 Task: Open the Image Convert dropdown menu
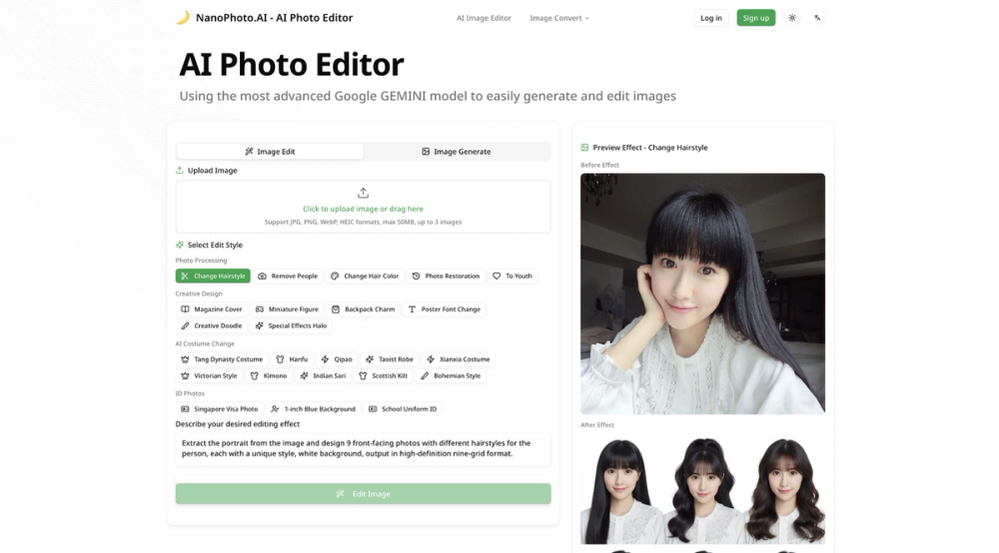click(559, 18)
